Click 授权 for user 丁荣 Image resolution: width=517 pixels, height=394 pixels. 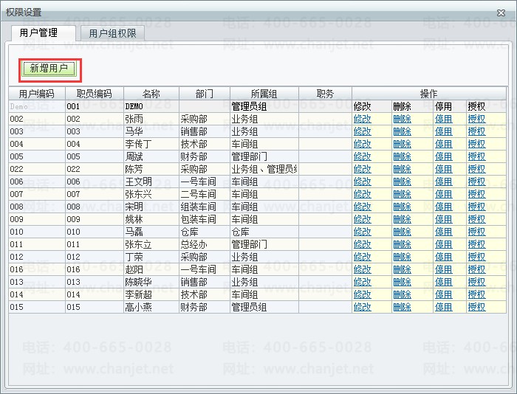(476, 257)
